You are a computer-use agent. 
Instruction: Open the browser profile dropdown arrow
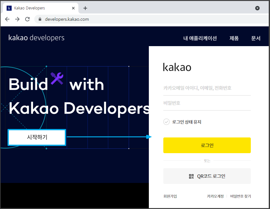(257, 8)
